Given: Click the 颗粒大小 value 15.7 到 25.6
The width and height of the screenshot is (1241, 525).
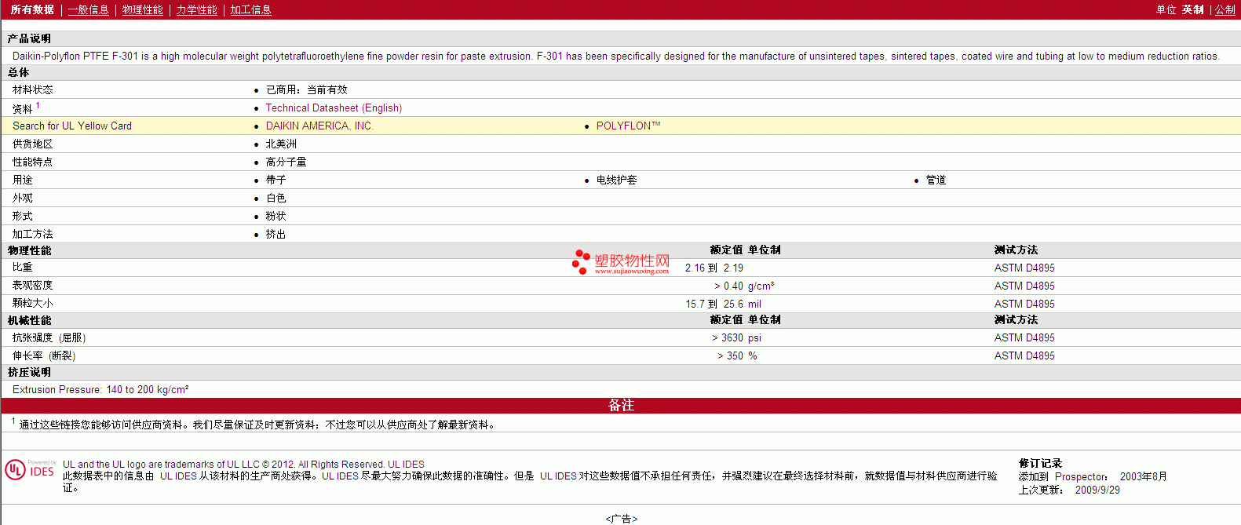Looking at the screenshot, I should pyautogui.click(x=714, y=304).
